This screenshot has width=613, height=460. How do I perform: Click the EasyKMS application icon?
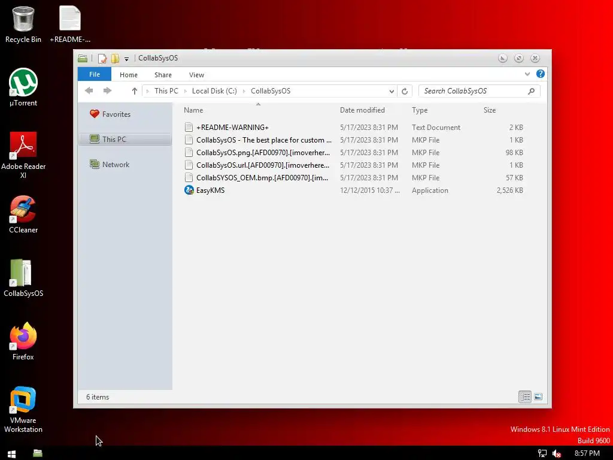point(189,190)
